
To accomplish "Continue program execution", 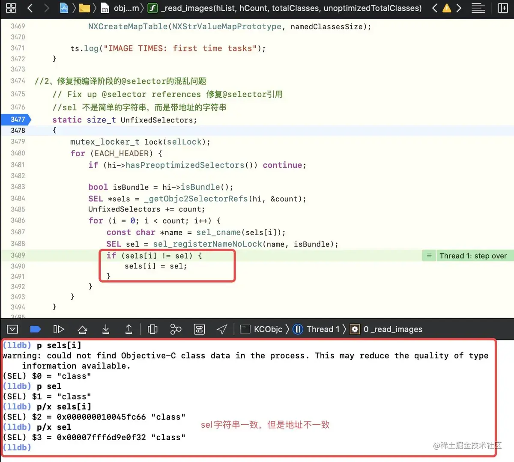I will 59,329.
